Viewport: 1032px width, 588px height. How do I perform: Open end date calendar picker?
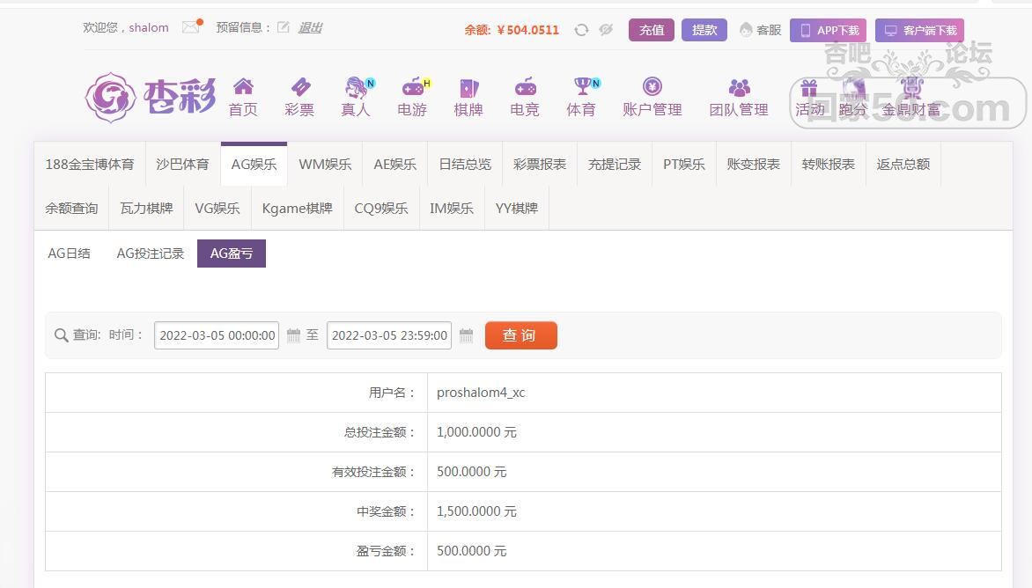point(467,335)
